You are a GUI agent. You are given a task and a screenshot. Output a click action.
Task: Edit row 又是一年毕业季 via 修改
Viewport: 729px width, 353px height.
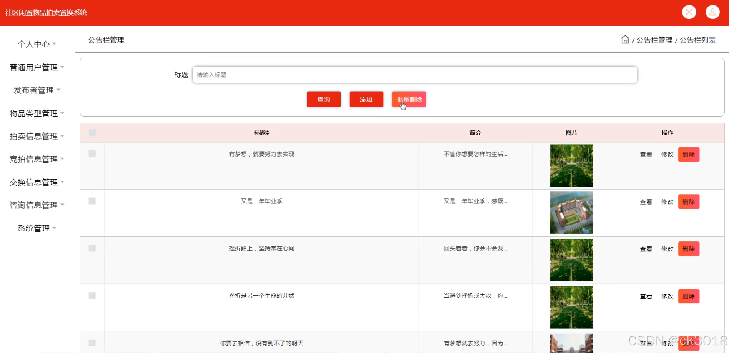click(x=667, y=202)
